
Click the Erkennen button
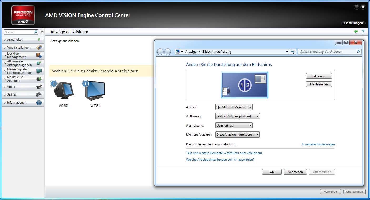pos(319,76)
